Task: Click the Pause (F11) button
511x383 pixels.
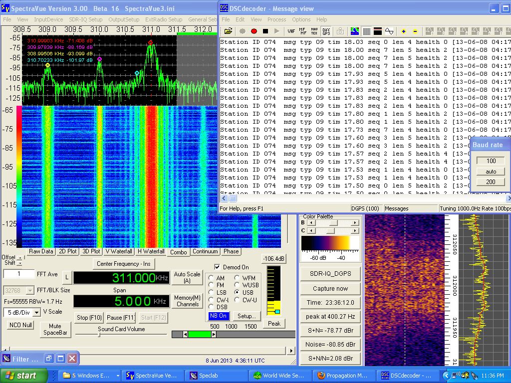Action: point(121,318)
